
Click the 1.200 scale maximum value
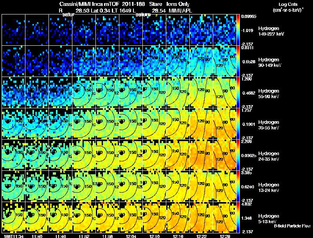pyautogui.click(x=246, y=79)
